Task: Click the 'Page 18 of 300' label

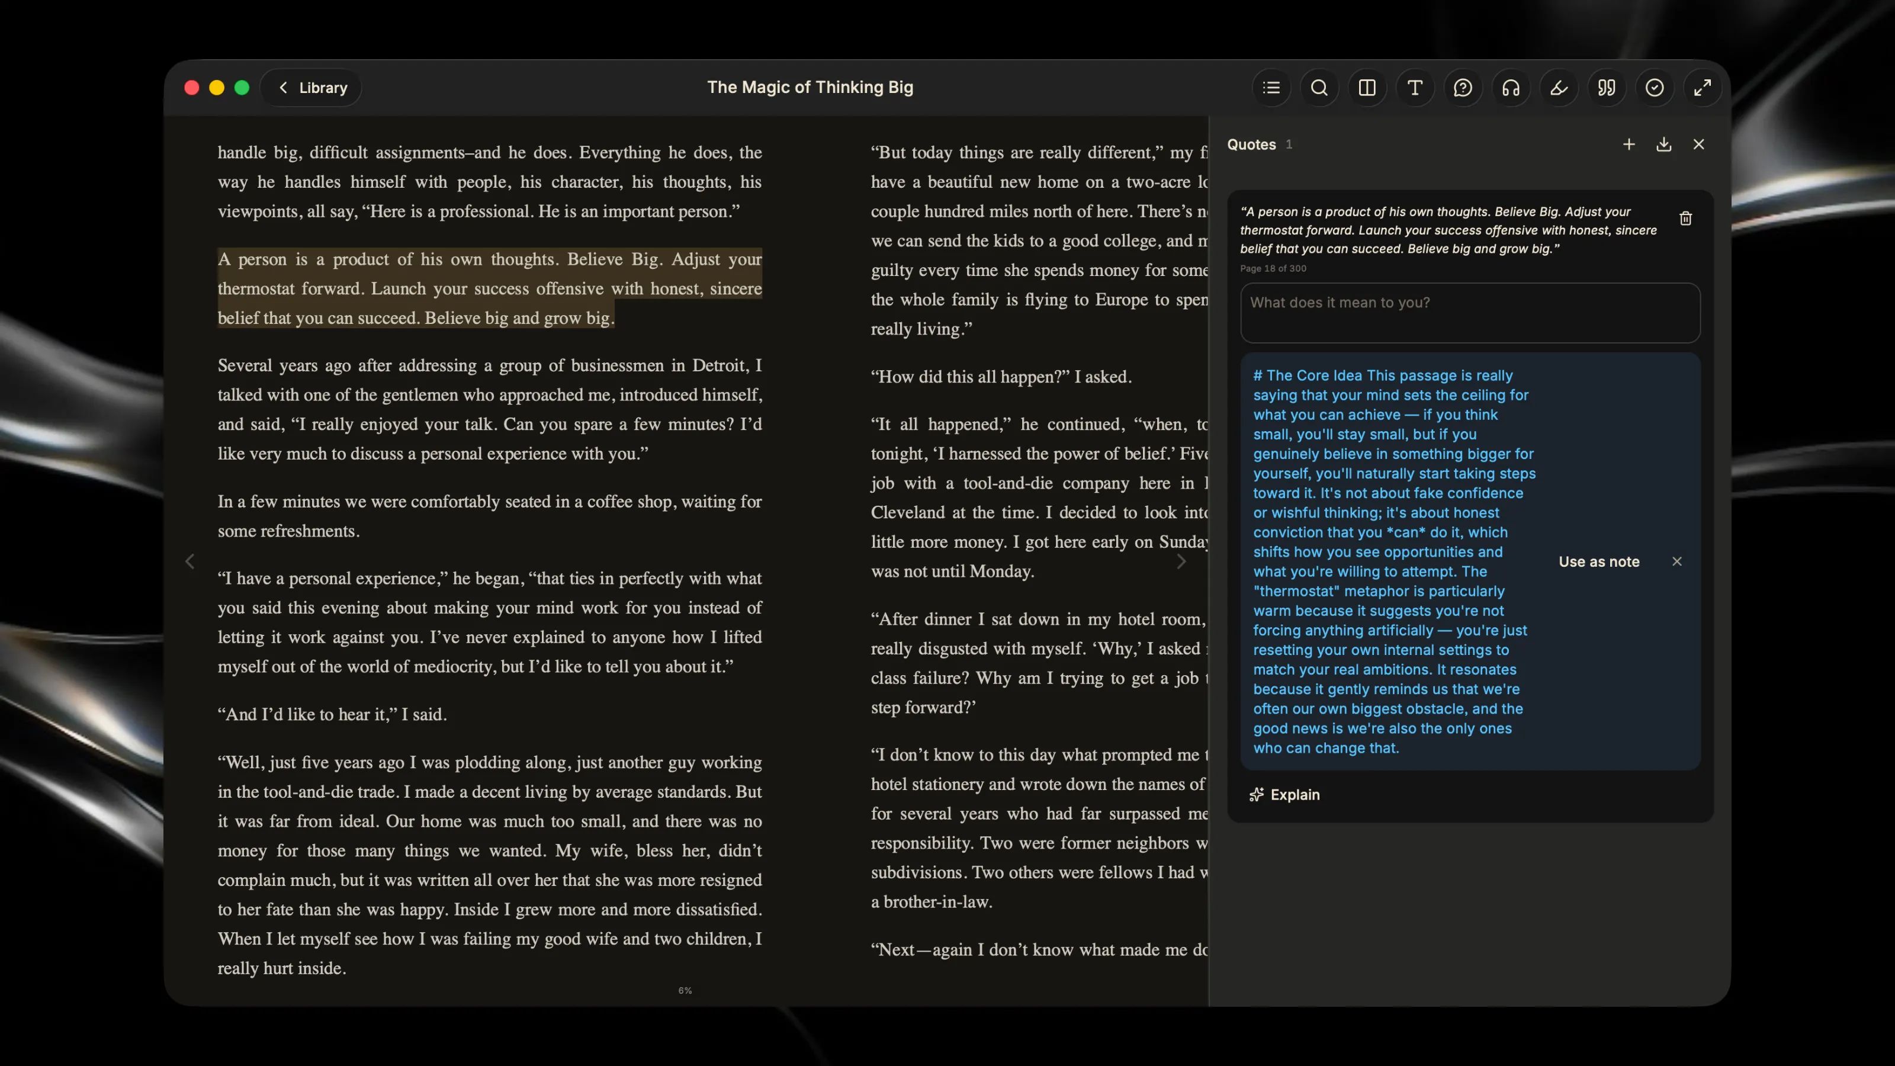Action: (x=1273, y=268)
